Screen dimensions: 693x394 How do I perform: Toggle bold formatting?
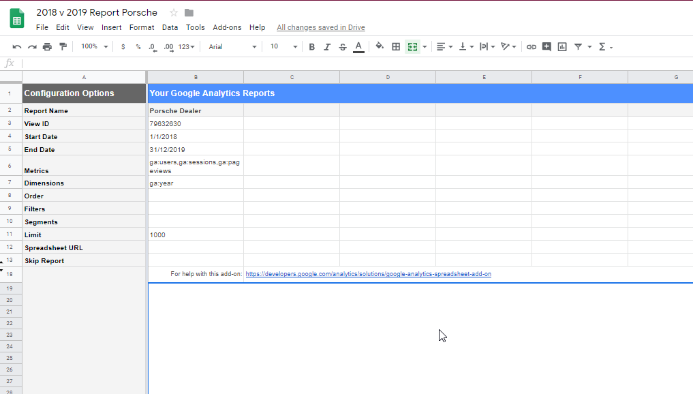(x=311, y=46)
